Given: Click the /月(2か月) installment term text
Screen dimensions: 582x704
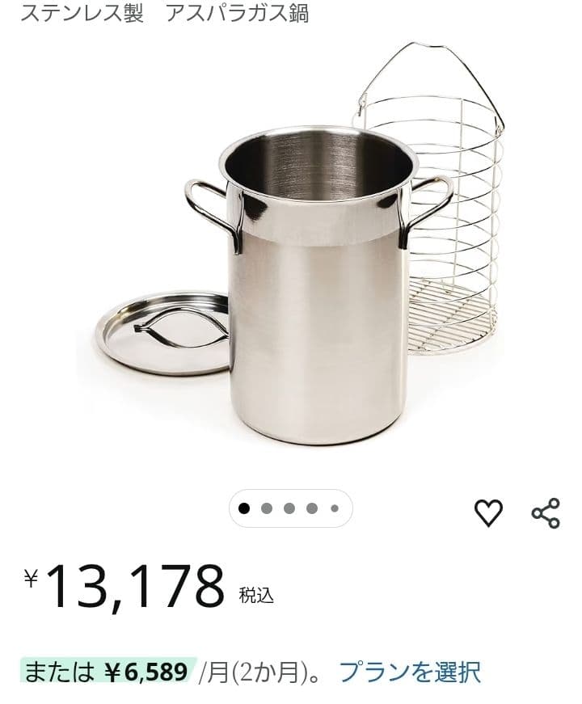Looking at the screenshot, I should 254,672.
